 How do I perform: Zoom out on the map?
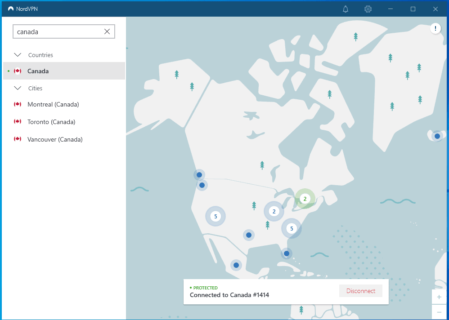439,312
